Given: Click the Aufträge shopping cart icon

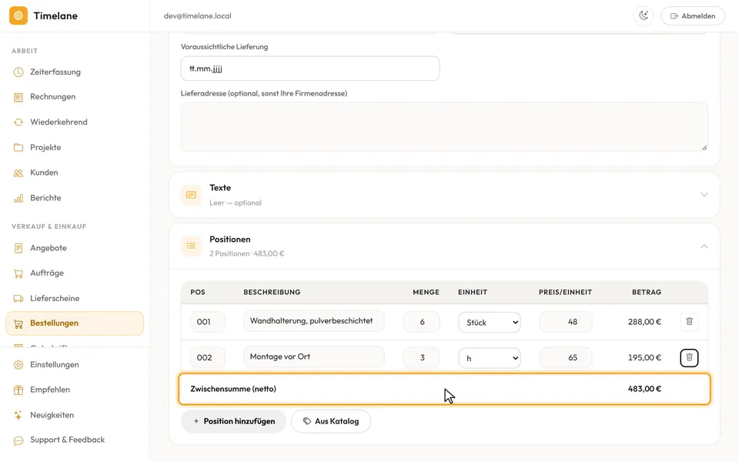Looking at the screenshot, I should click(x=18, y=273).
